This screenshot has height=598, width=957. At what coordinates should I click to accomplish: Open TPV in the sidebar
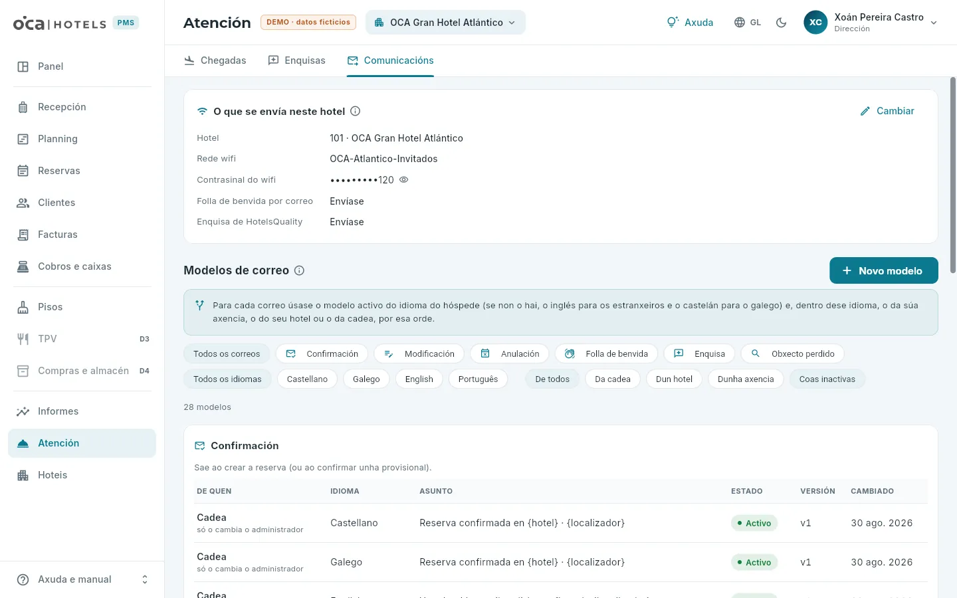coord(82,339)
